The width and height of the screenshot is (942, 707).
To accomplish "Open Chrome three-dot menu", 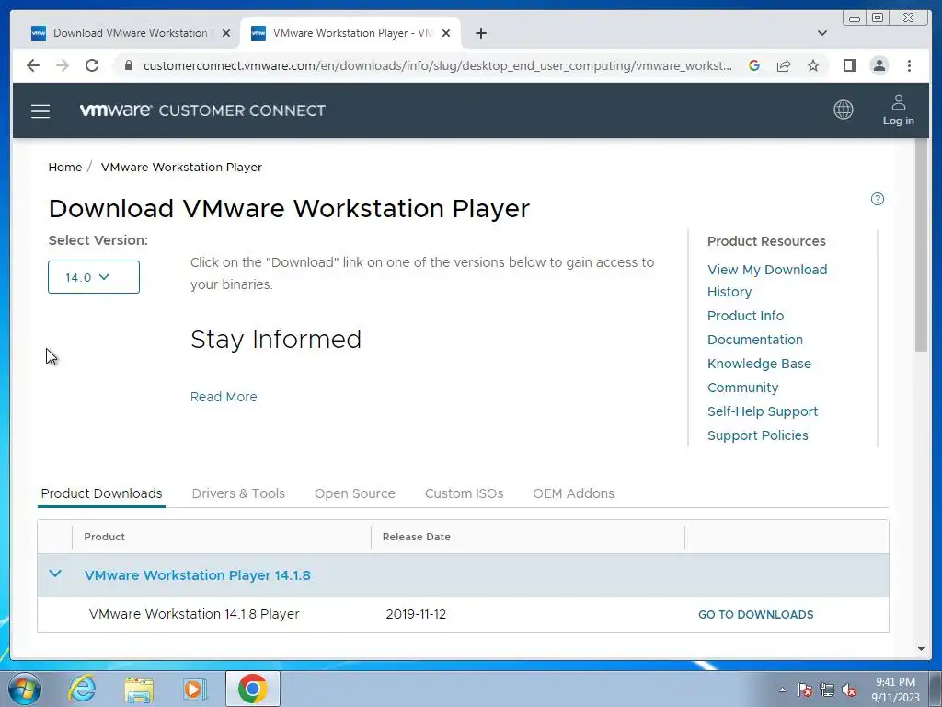I will click(x=909, y=65).
